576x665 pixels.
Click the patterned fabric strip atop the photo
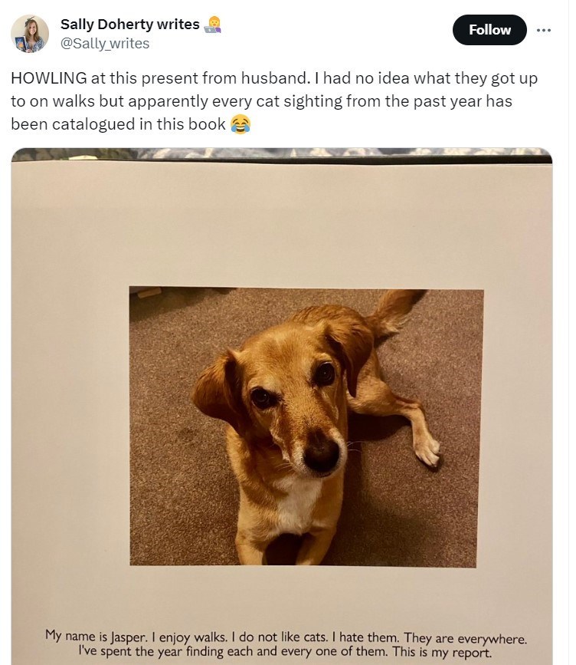tap(282, 153)
